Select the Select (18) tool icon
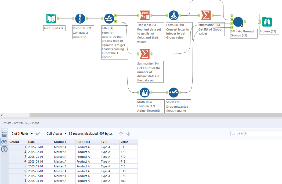The height and width of the screenshot is (184, 282). [x=173, y=92]
